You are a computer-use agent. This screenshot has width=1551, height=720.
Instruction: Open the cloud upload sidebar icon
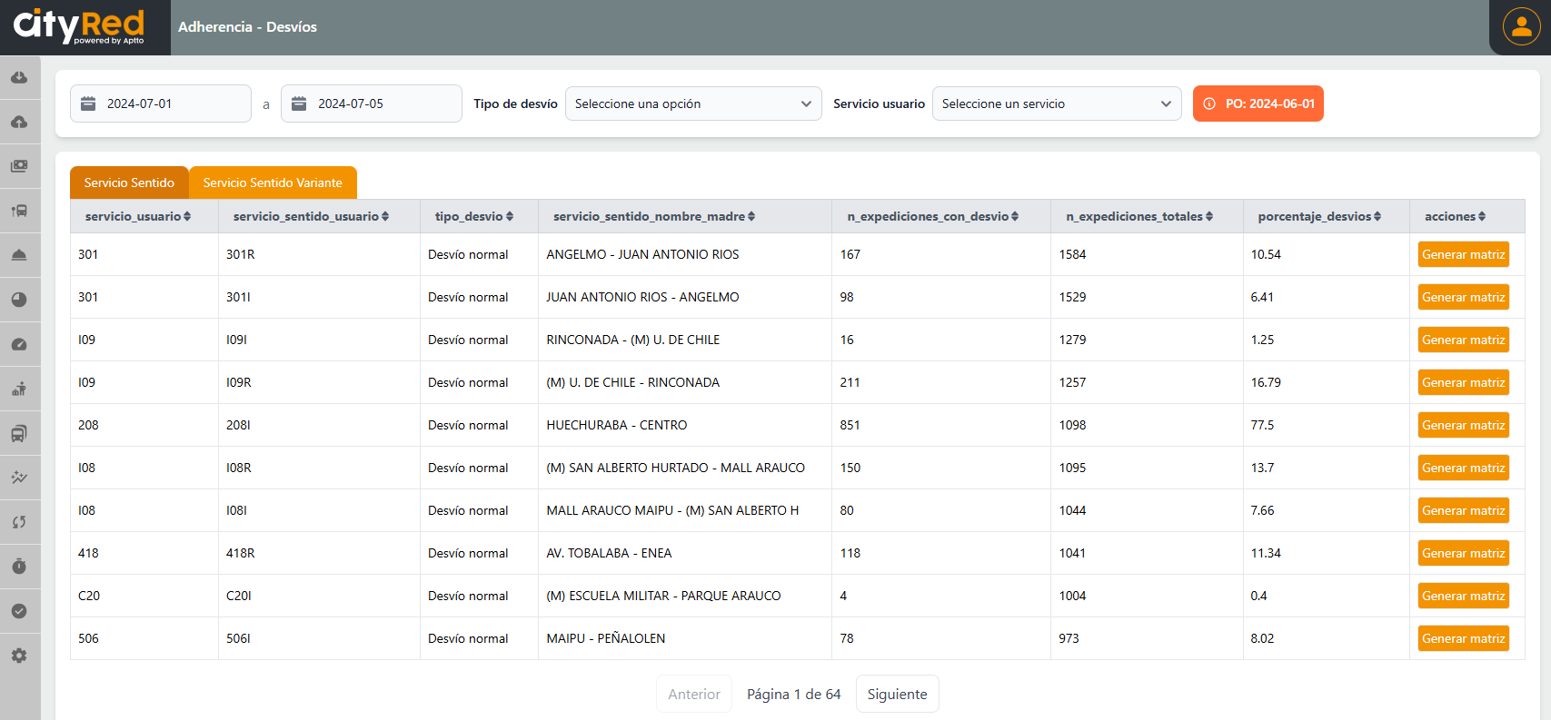pos(19,123)
